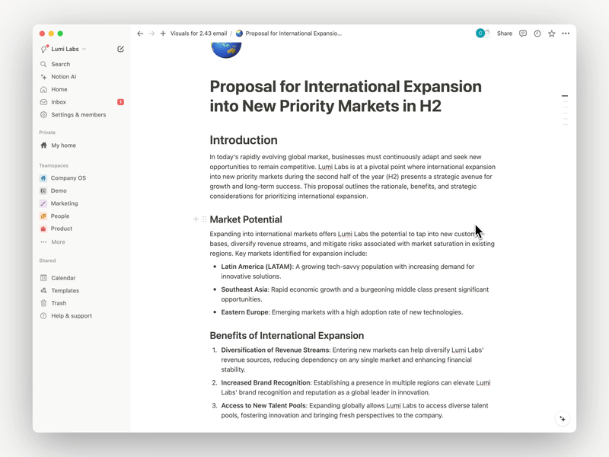Image resolution: width=609 pixels, height=457 pixels.
Task: Open the Notion AI floating sparkle button
Action: pos(563,418)
